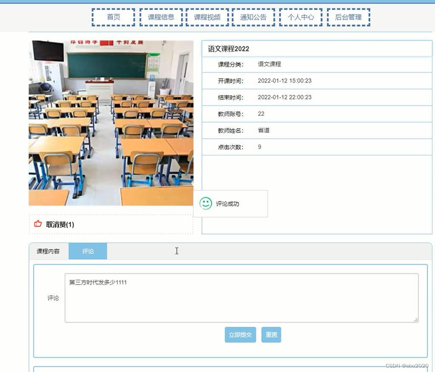
Task: Dismiss the 评论成功 success toast
Action: tap(230, 203)
